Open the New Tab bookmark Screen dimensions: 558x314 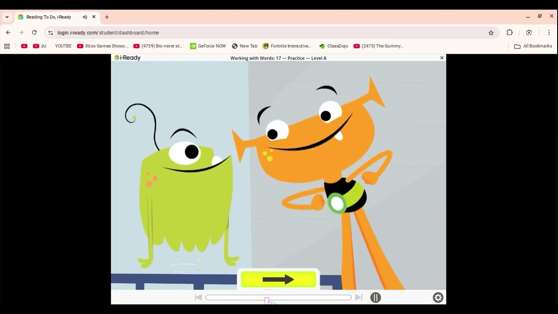coord(245,46)
